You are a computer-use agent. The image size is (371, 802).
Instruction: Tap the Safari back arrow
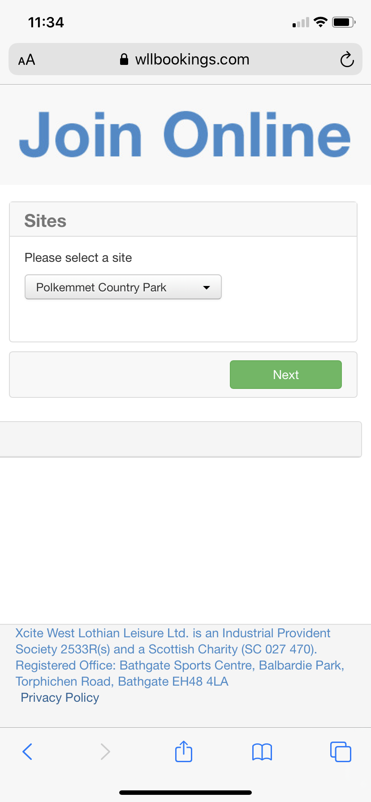point(27,752)
